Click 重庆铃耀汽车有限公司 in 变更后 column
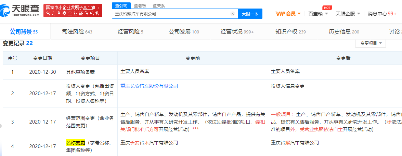The height and width of the screenshot is (156, 402). click(295, 143)
